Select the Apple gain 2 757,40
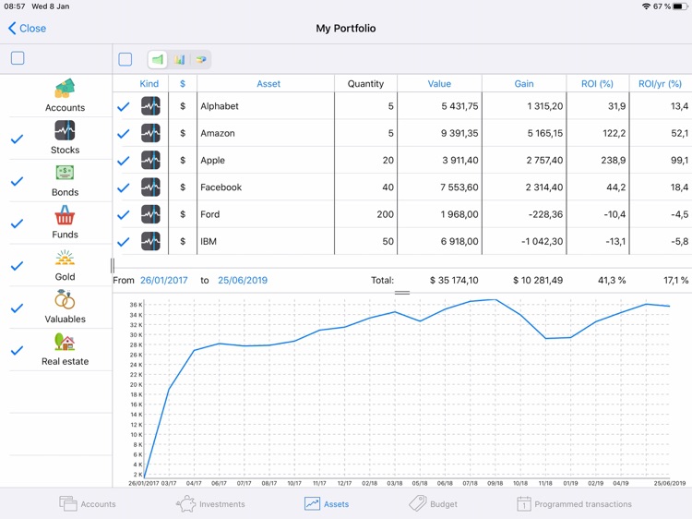The image size is (692, 519). click(x=544, y=161)
